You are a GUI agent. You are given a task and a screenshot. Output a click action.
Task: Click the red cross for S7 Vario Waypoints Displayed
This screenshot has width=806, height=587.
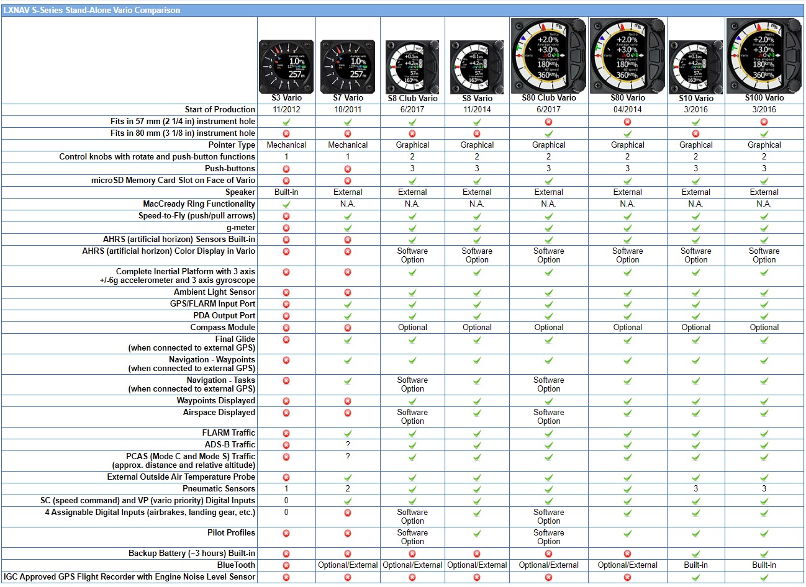click(348, 401)
